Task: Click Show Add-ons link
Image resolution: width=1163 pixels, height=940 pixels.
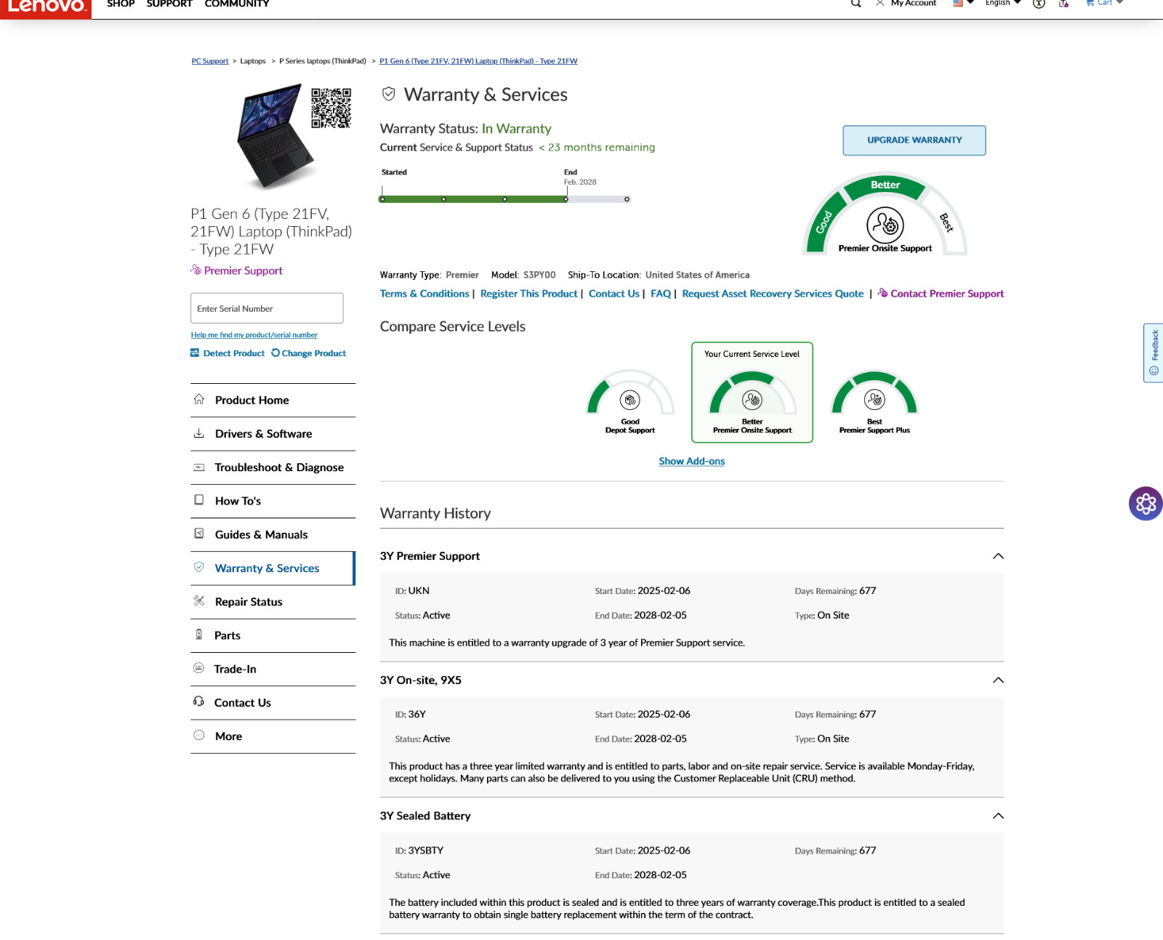Action: [692, 462]
